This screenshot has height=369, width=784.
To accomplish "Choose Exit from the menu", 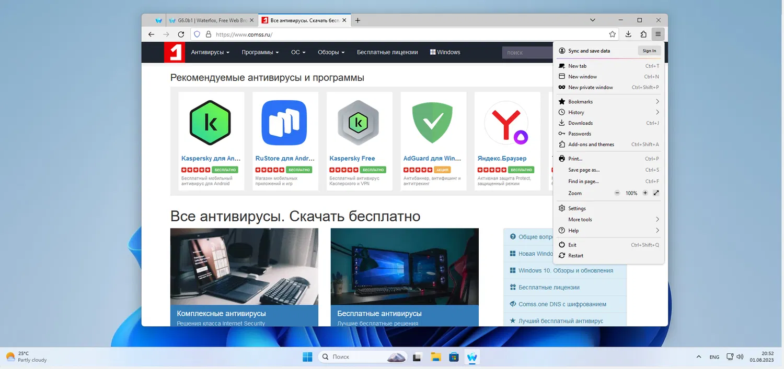I will tap(608, 245).
